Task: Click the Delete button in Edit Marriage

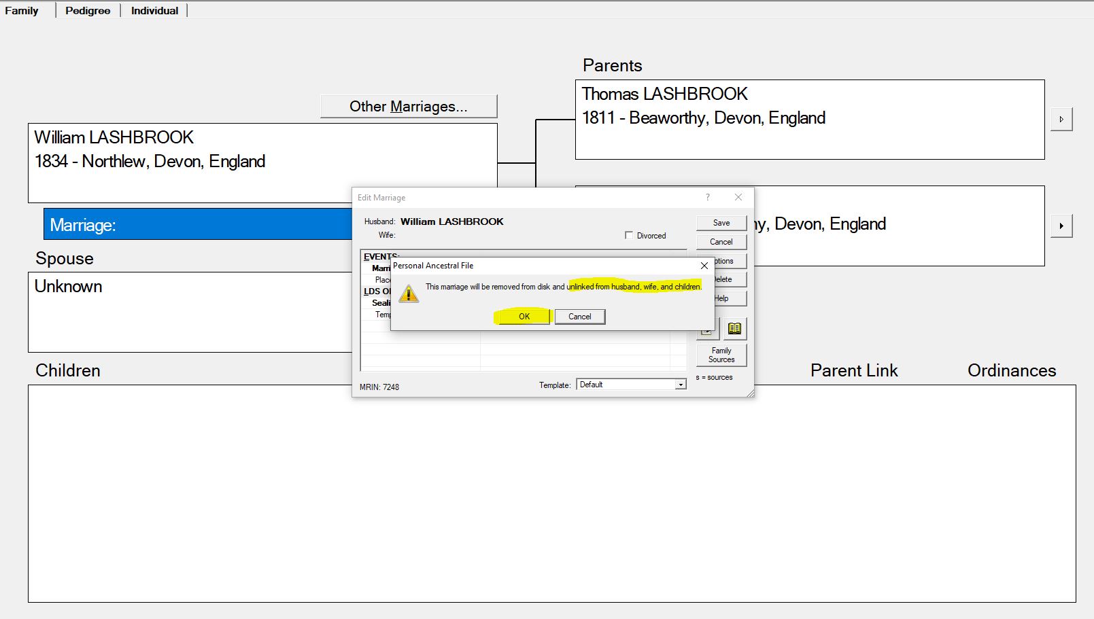Action: pos(730,279)
